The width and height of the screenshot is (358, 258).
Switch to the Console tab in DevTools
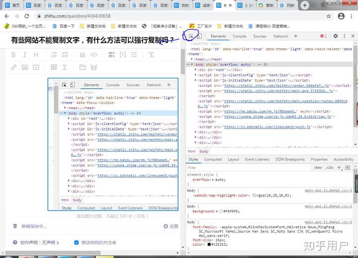click(240, 36)
